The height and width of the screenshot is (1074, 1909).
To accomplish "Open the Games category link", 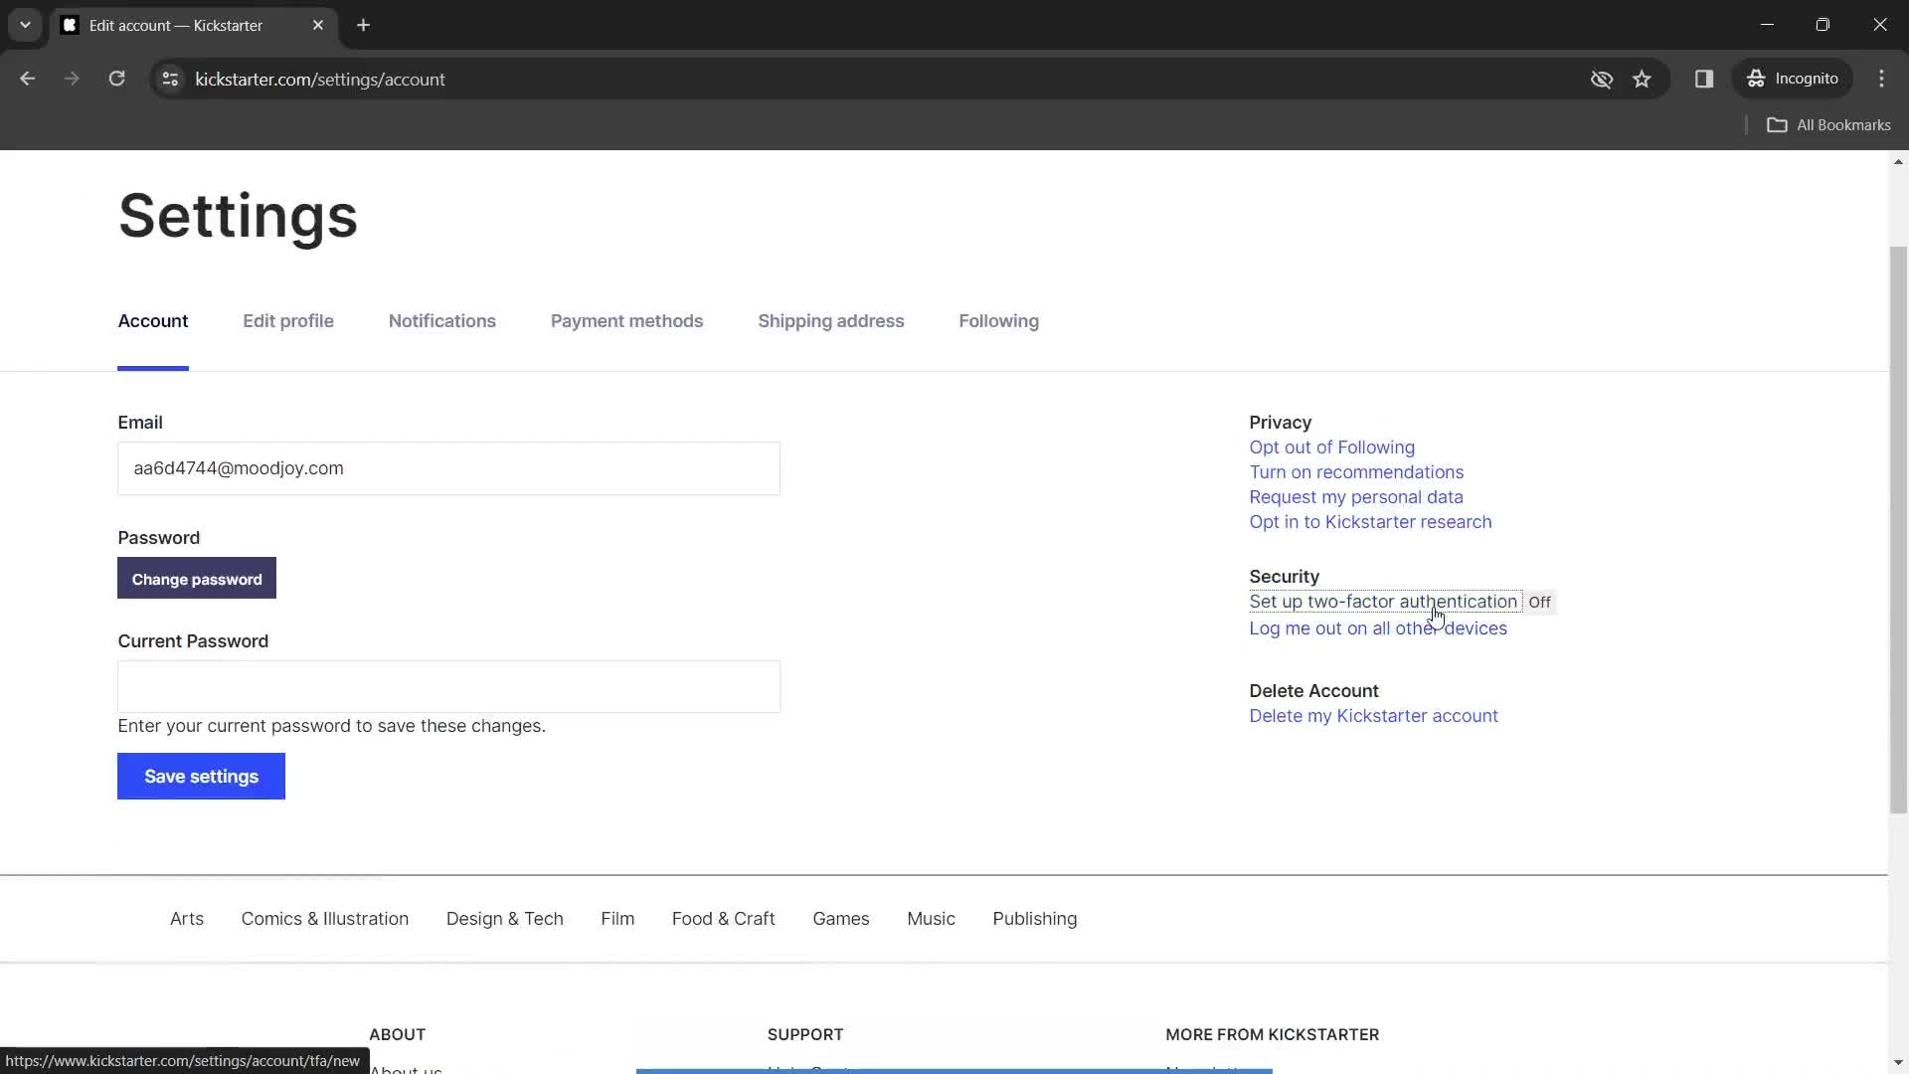I will point(841,919).
